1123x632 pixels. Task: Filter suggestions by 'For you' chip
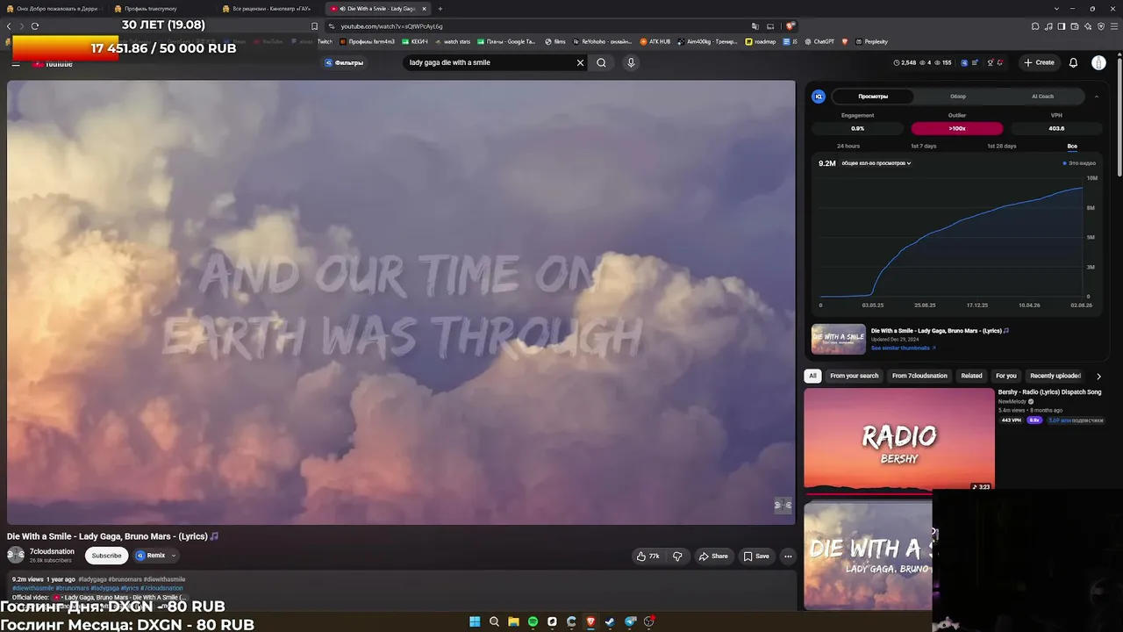(x=1006, y=376)
